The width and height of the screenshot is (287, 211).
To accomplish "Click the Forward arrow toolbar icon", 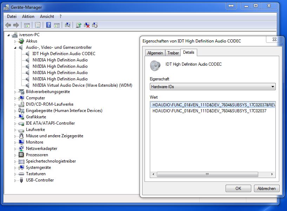I will (16, 25).
